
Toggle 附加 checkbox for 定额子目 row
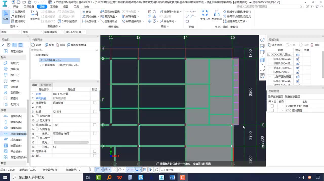pyautogui.click(x=95, y=151)
